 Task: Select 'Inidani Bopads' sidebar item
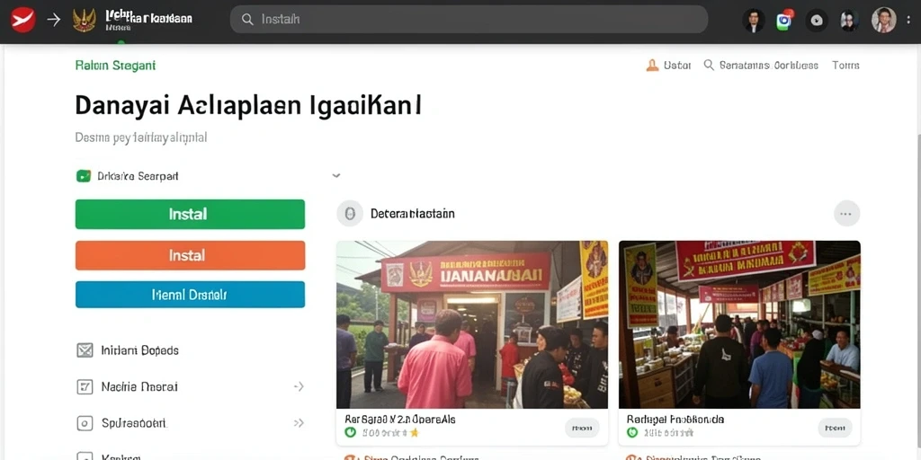tap(139, 351)
